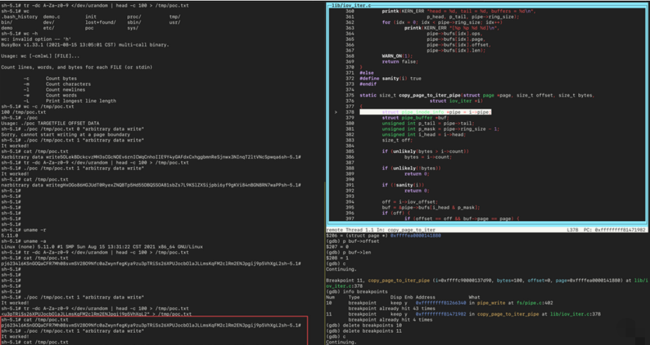650x345 pixels.
Task: Click the 'Linux (none) 5.11.0 #1 SMP' line
Action: (x=102, y=247)
